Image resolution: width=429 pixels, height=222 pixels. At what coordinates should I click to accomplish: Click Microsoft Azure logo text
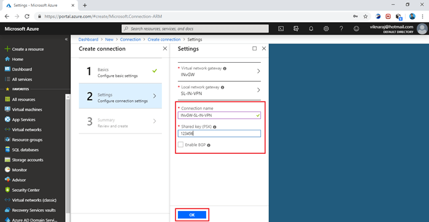[x=22, y=29]
